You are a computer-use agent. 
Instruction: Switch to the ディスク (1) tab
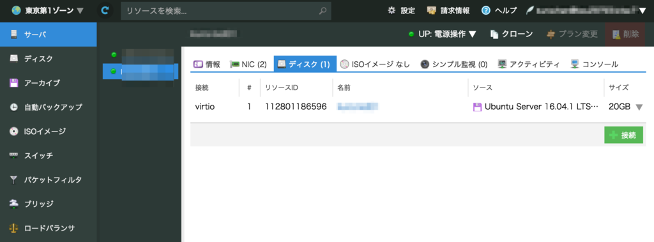[x=305, y=64]
